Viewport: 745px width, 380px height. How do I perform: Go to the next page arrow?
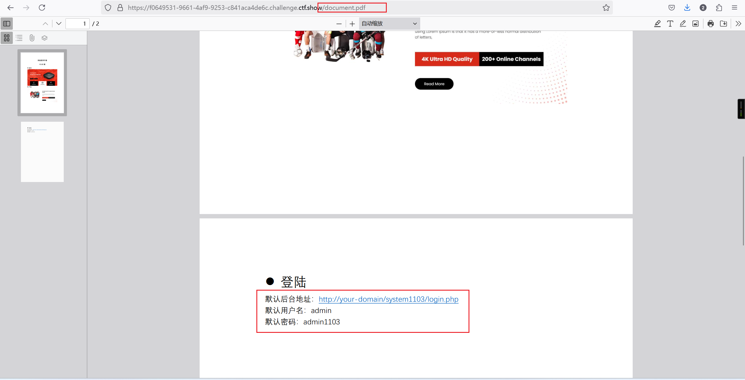59,24
